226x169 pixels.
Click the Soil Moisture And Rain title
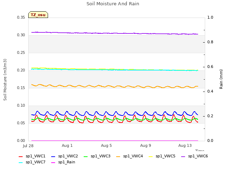(x=113, y=4)
